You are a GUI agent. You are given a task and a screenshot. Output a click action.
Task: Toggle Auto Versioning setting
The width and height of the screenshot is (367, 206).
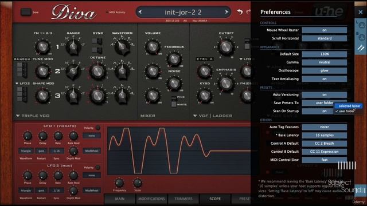[324, 94]
